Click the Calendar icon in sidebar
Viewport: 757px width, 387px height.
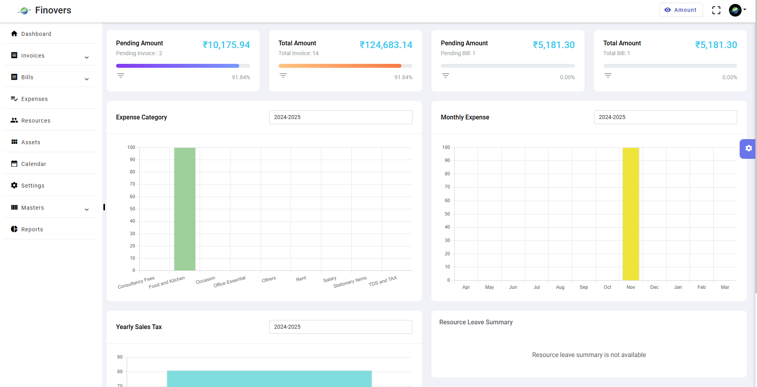click(14, 164)
